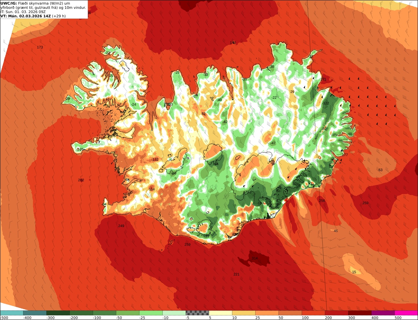Viewport: 418px width, 320px height.
Task: Click the map value 63 in the eastern sea
Action: pos(380,170)
